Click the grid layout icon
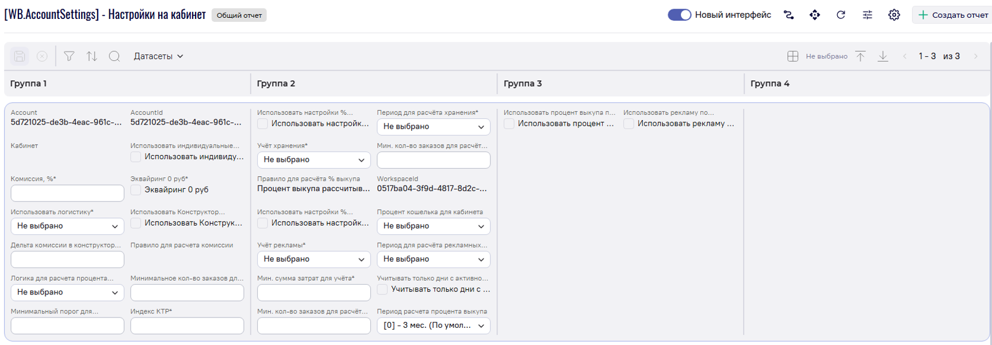The image size is (992, 345). [x=792, y=56]
